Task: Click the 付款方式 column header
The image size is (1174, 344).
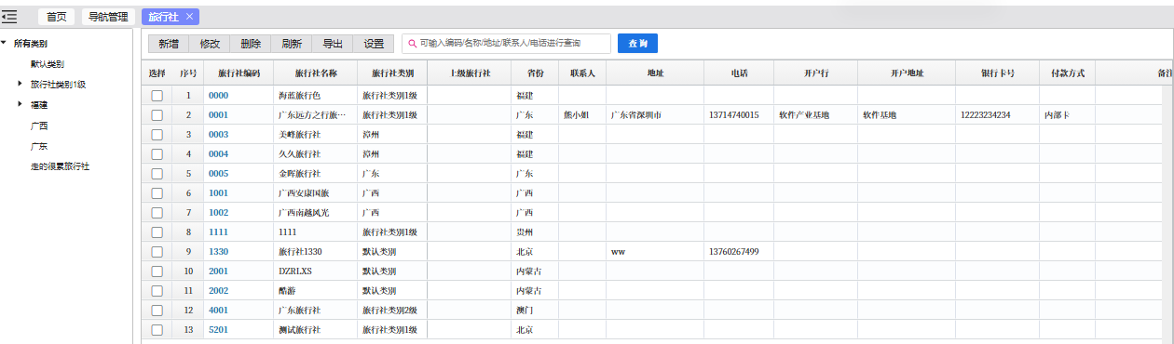Action: click(x=1067, y=73)
